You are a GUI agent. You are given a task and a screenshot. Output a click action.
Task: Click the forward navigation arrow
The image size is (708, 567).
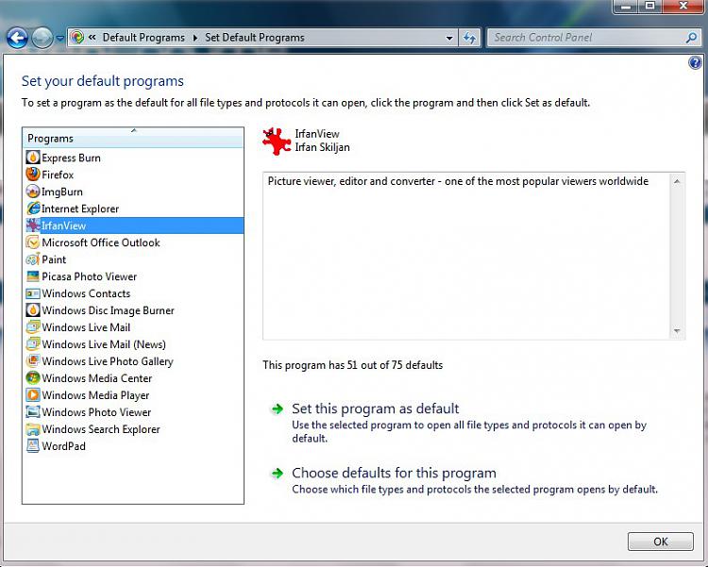click(x=42, y=38)
